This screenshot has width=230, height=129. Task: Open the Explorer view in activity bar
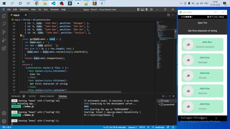click(4, 16)
